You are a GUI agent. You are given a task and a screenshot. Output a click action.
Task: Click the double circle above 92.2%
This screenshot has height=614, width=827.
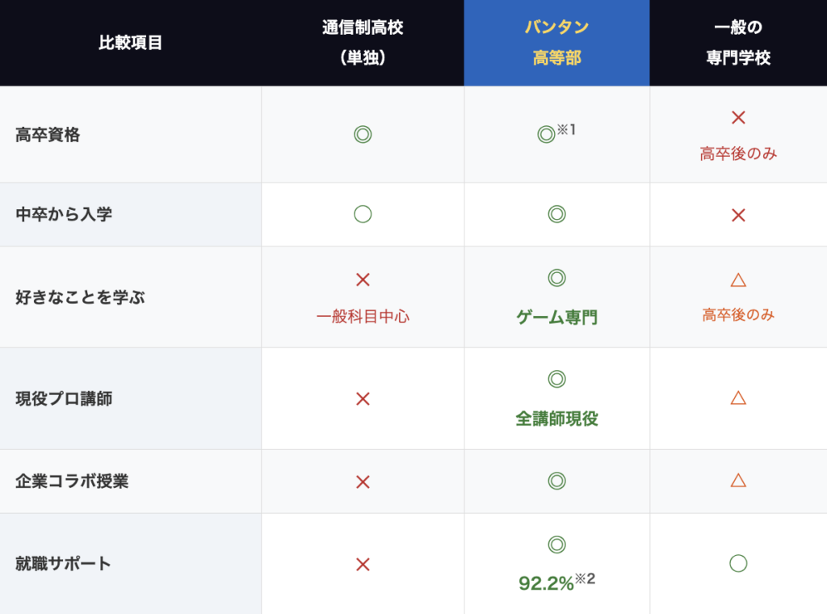[x=556, y=545]
